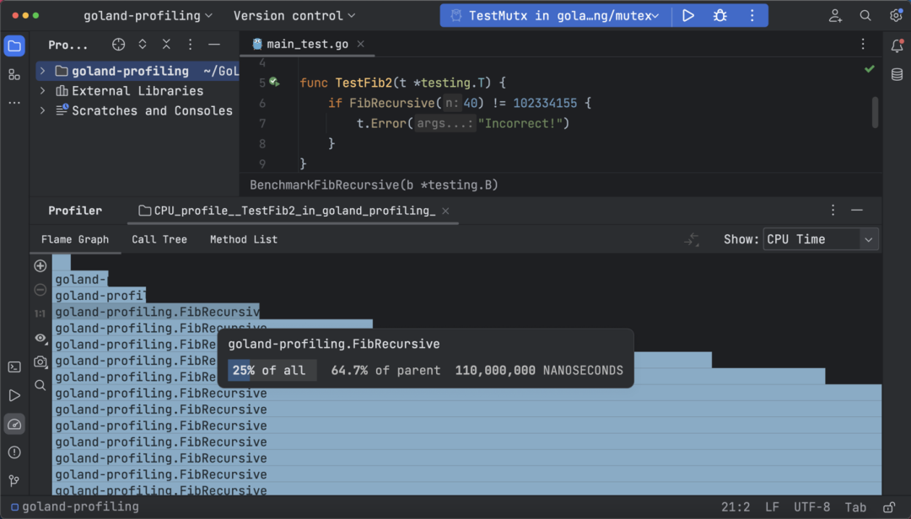This screenshot has width=911, height=519.
Task: Click the inspection checkmark indicator in editor
Action: point(869,69)
